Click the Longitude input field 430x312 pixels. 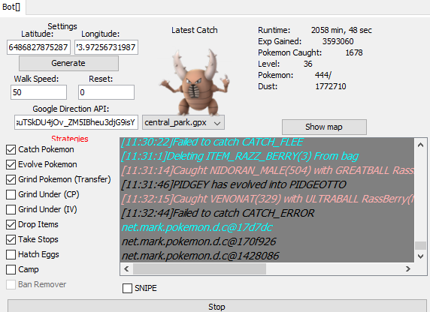pyautogui.click(x=106, y=47)
